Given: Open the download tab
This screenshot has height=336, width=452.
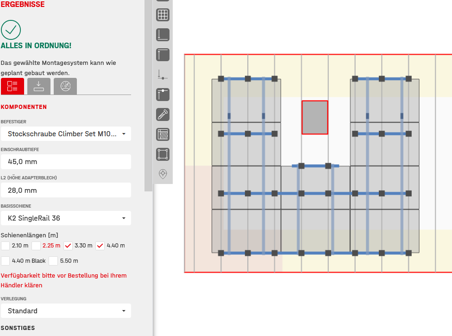Looking at the screenshot, I should [x=38, y=86].
